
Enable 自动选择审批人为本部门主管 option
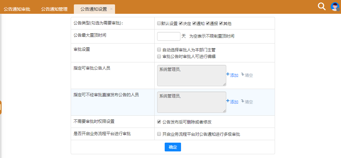point(159,50)
